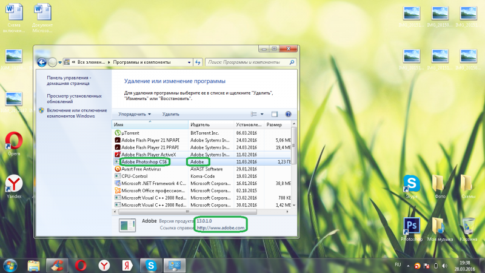Image resolution: width=485 pixels, height=273 pixels.
Task: Click the horizontal scrollbar right arrow
Action: pyautogui.click(x=287, y=212)
